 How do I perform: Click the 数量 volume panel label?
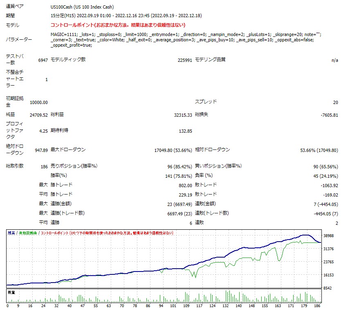(x=11, y=292)
